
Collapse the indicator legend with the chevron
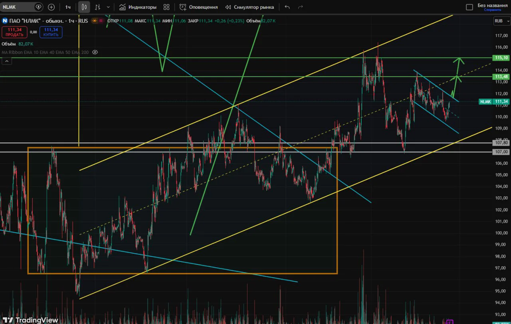pos(7,61)
